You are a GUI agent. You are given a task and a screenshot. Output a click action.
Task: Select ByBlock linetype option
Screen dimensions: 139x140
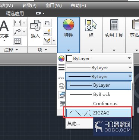tap(99, 94)
